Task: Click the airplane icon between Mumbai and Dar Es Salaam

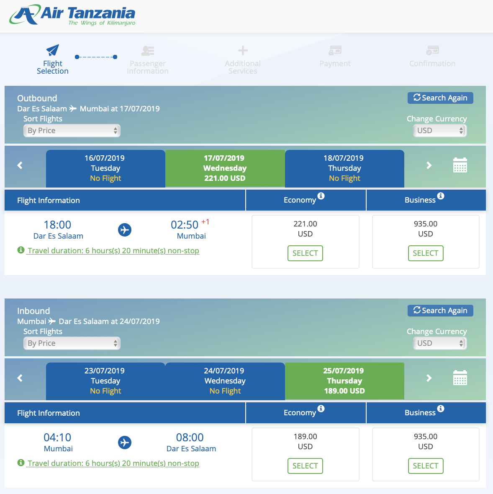Action: pyautogui.click(x=125, y=443)
